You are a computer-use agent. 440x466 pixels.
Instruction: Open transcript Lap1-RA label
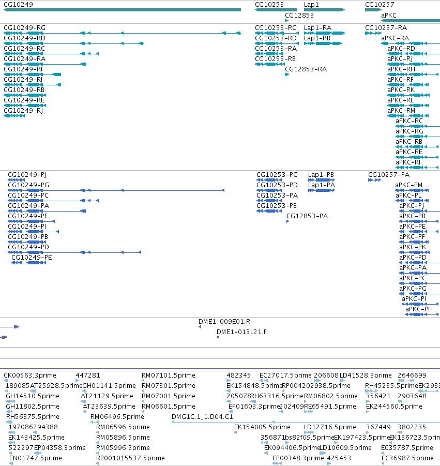coord(317,27)
